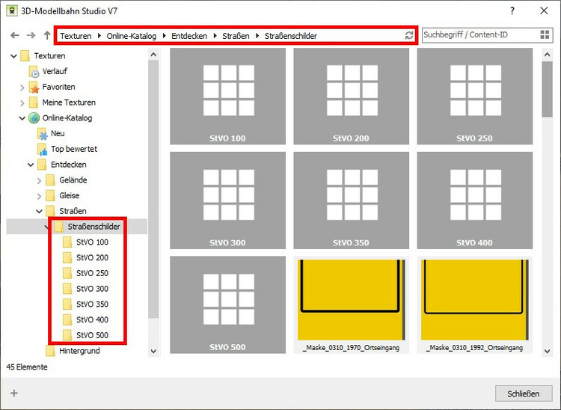Expand the Gelände node

(x=40, y=180)
